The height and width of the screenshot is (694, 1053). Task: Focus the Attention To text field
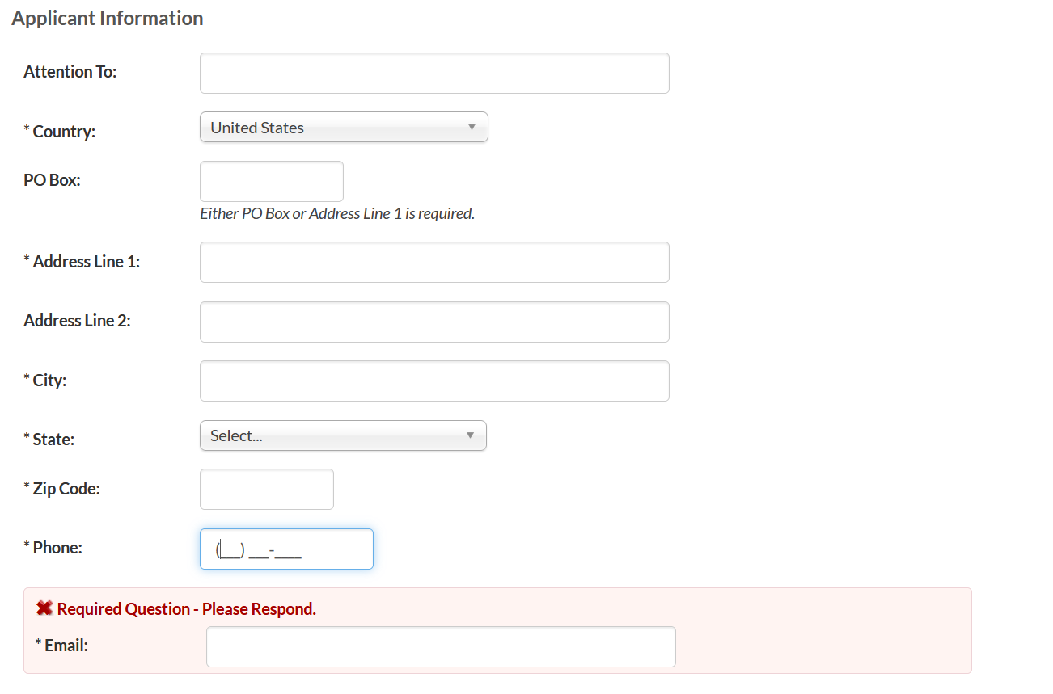pyautogui.click(x=434, y=74)
